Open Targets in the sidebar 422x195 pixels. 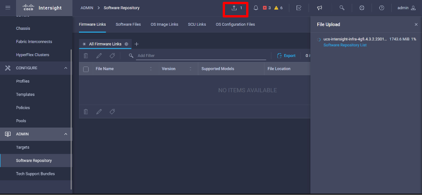(23, 147)
